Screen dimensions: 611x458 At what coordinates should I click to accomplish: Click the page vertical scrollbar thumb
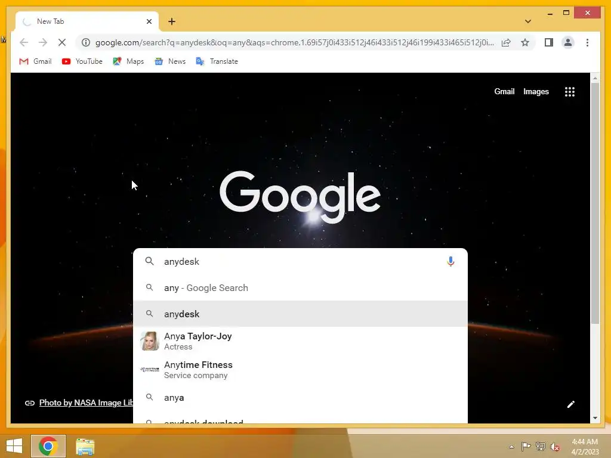[595, 203]
